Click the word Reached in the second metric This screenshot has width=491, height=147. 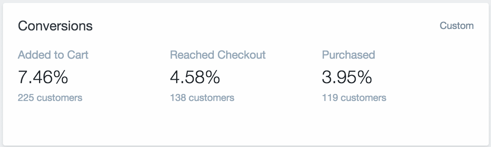pyautogui.click(x=192, y=55)
